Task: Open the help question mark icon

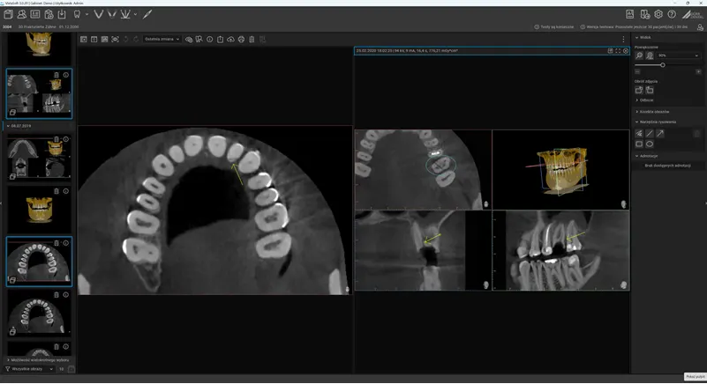Action: click(672, 14)
